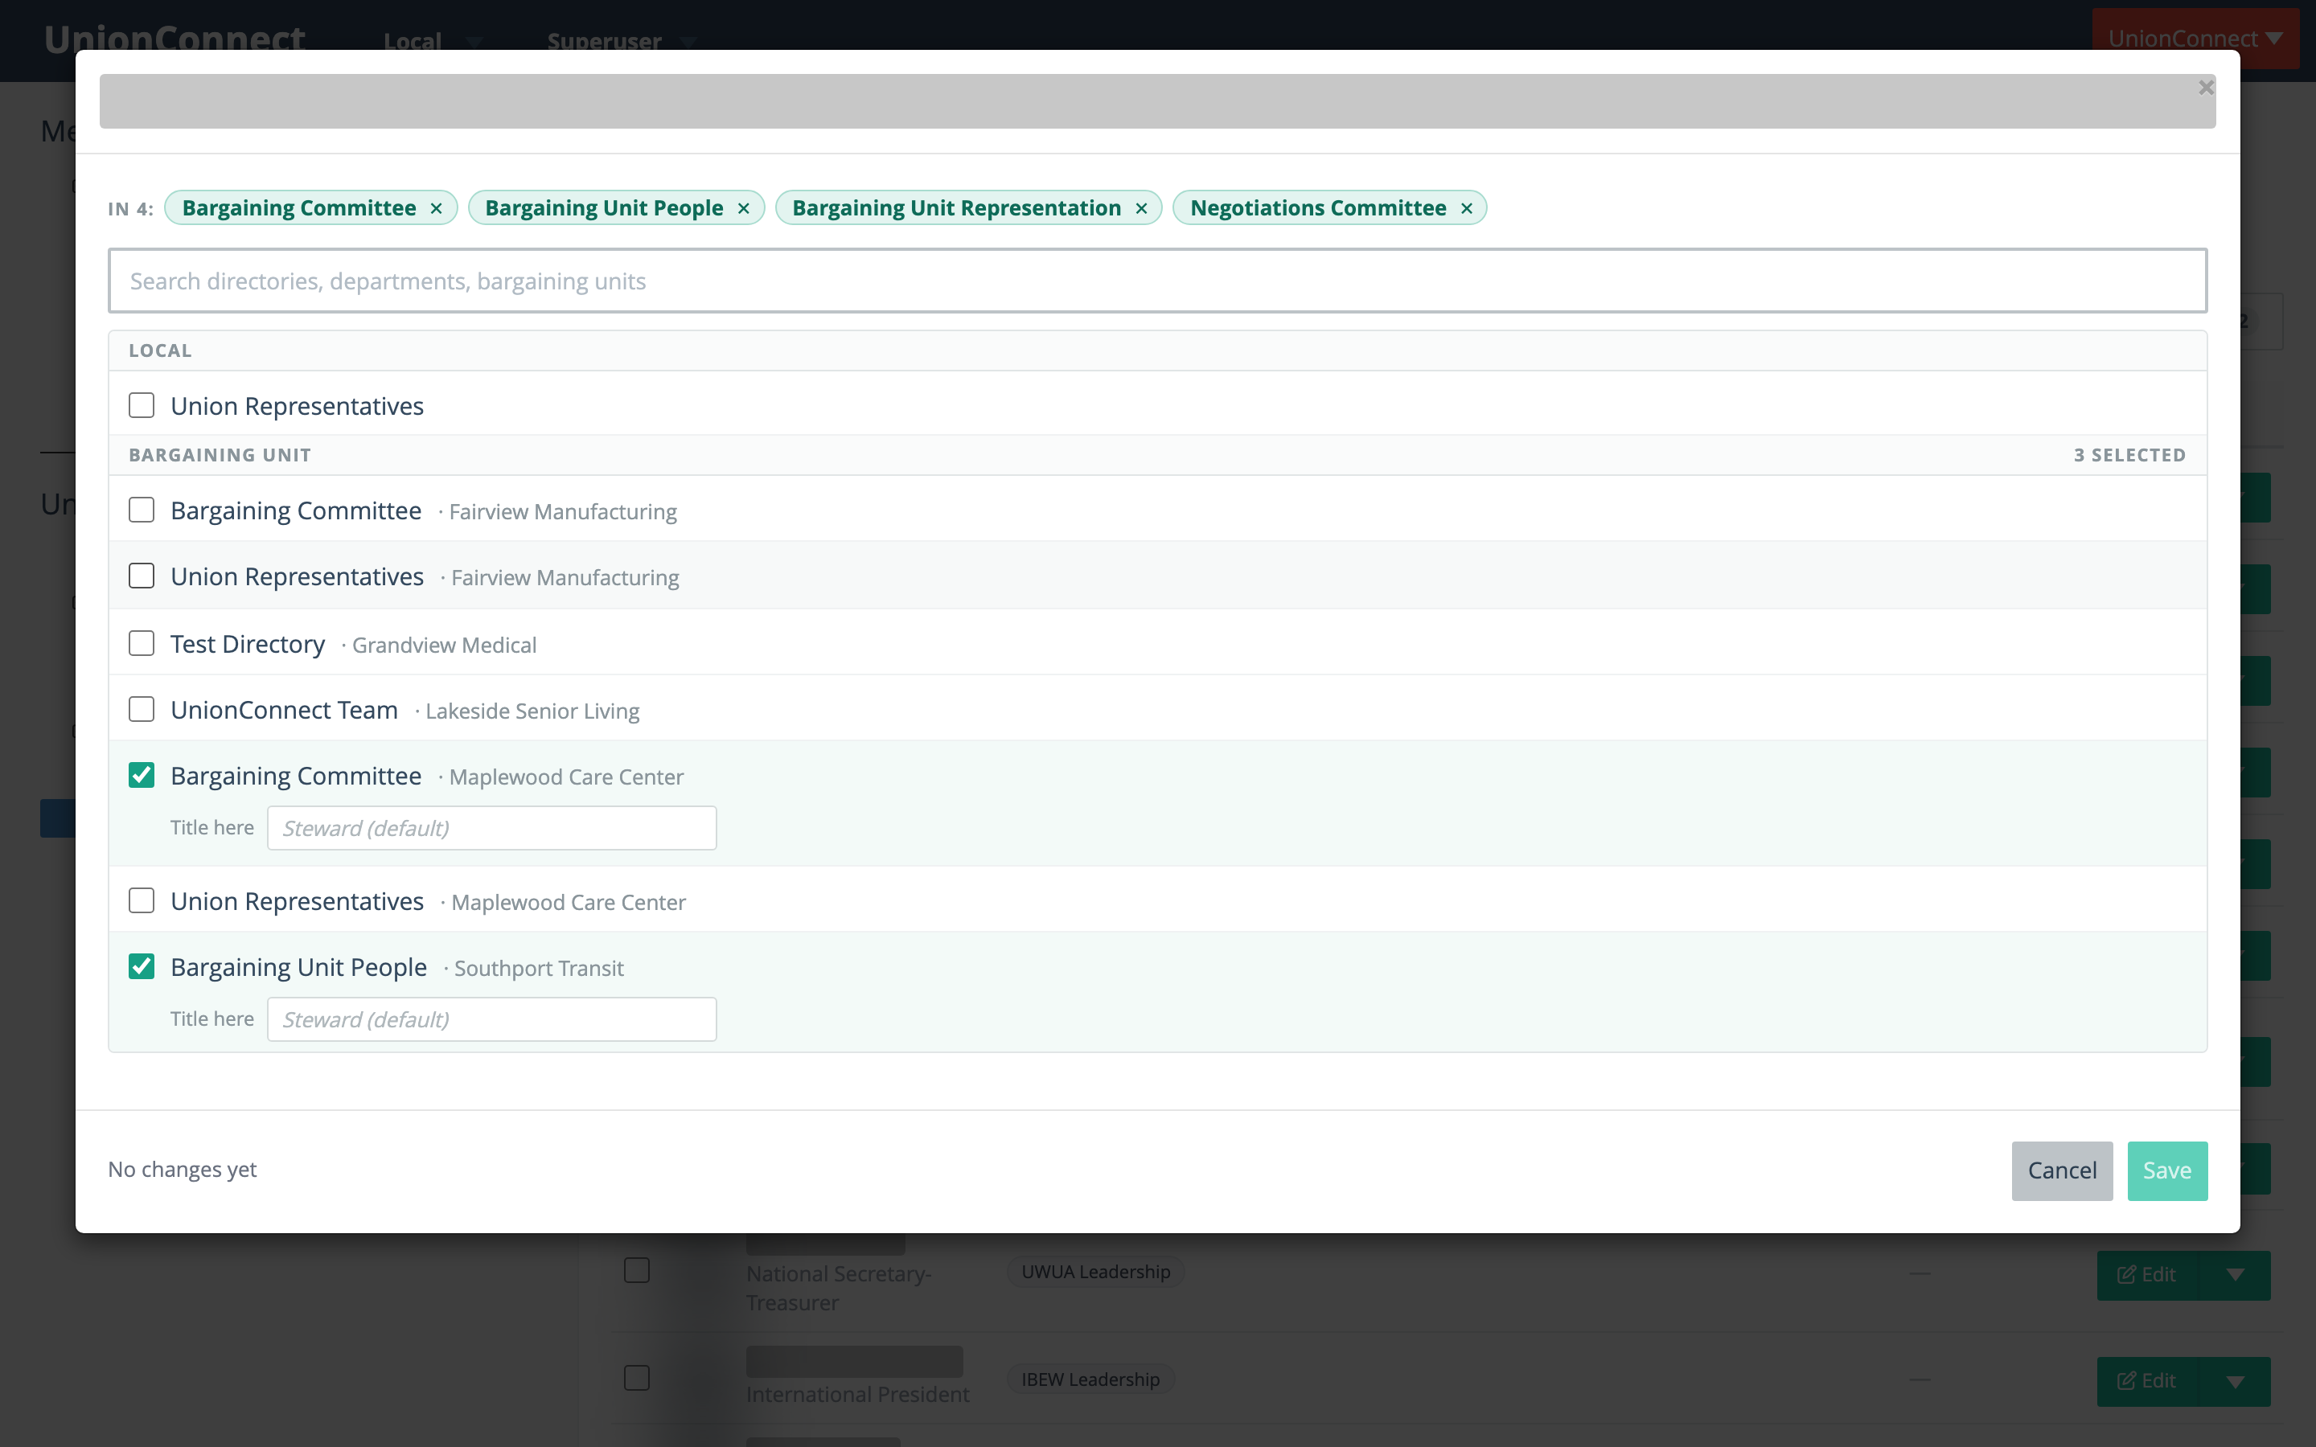This screenshot has width=2316, height=1447.
Task: Close the modal dialog with the X
Action: 2206,87
